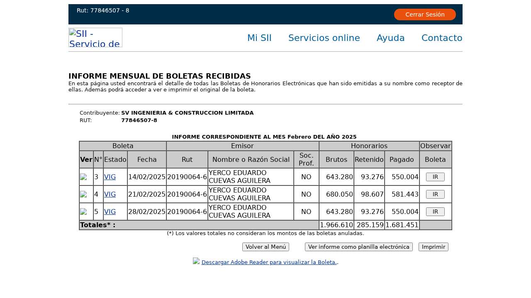Open the view icon for boleta N° 5

pos(83,212)
